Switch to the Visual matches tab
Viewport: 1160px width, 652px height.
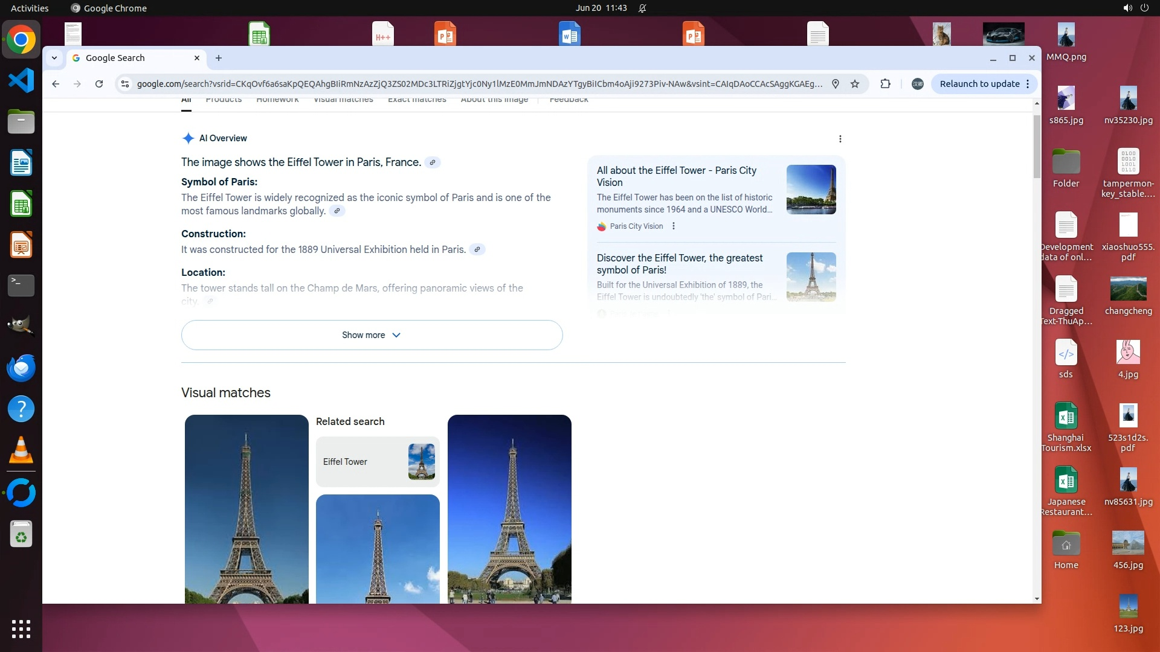point(343,100)
